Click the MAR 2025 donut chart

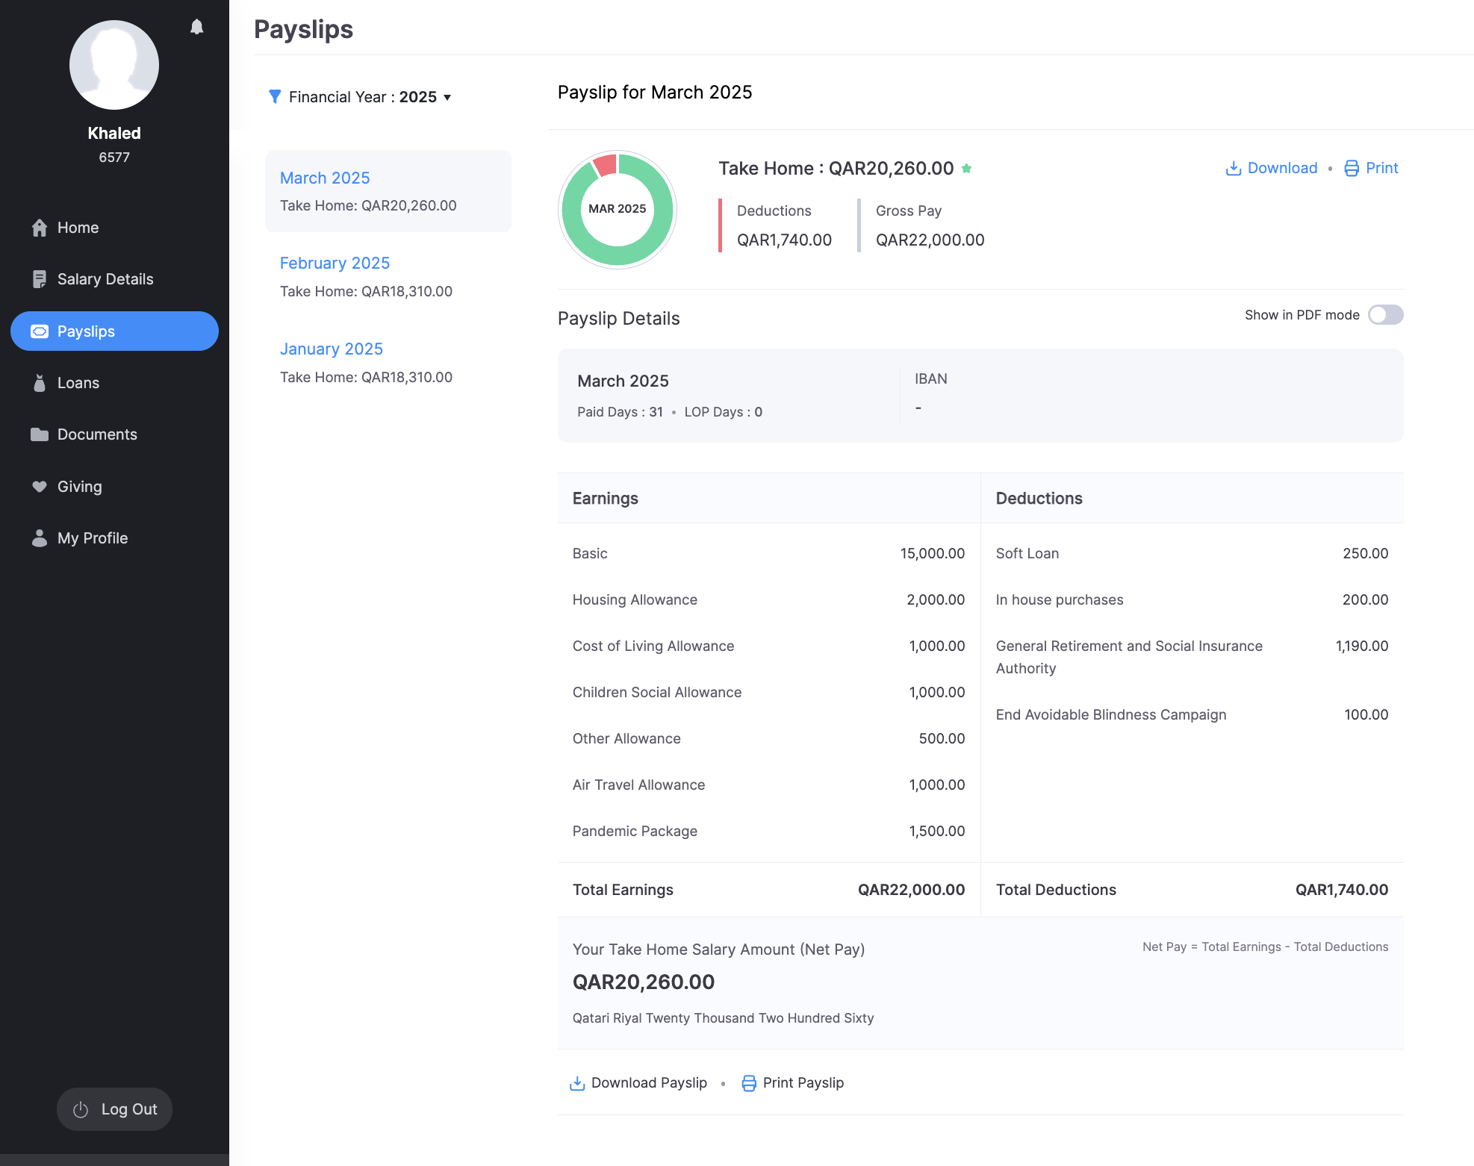pyautogui.click(x=617, y=209)
